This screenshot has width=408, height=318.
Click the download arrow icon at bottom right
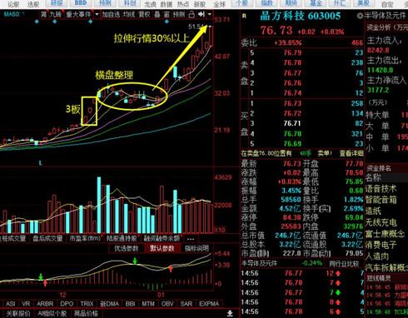[x=230, y=313]
